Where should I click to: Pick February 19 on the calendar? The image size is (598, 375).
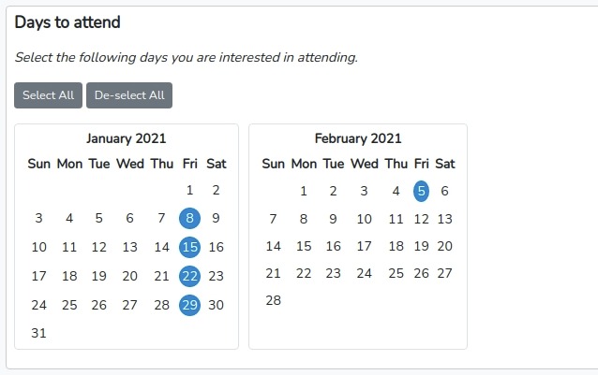point(421,246)
